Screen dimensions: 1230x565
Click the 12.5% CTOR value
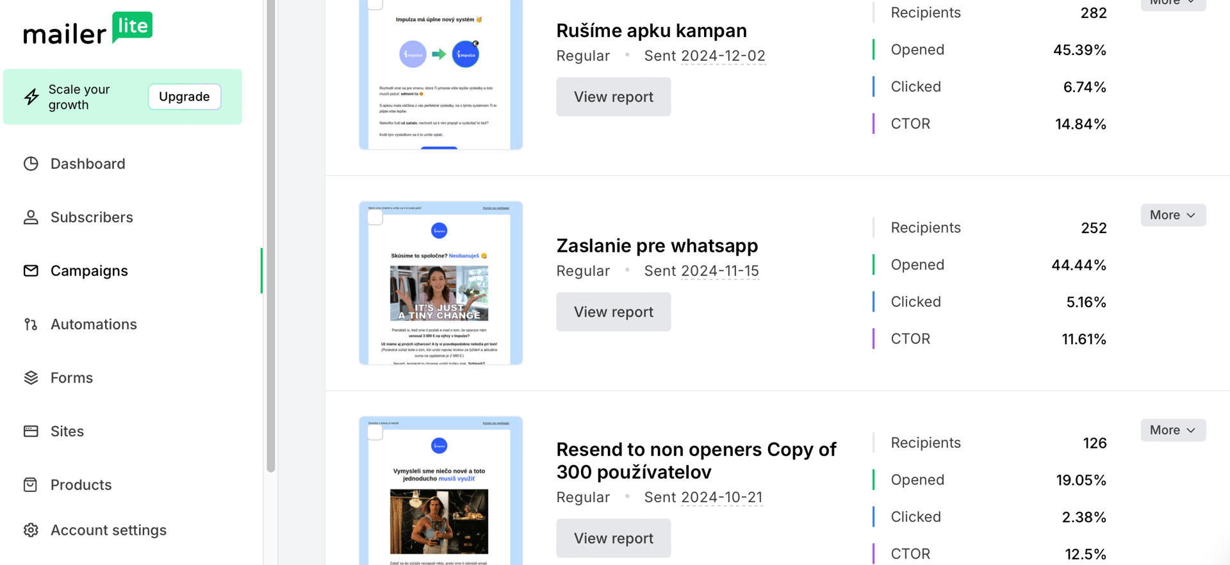1086,554
